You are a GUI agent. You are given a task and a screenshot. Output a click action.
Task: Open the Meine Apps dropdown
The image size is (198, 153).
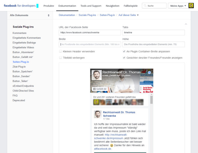tap(178, 6)
